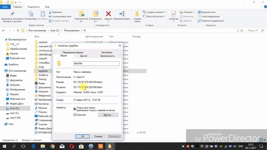Image resolution: width=267 pixels, height=150 pixels.
Task: Open Task View on taskbar
Action: [x=23, y=146]
